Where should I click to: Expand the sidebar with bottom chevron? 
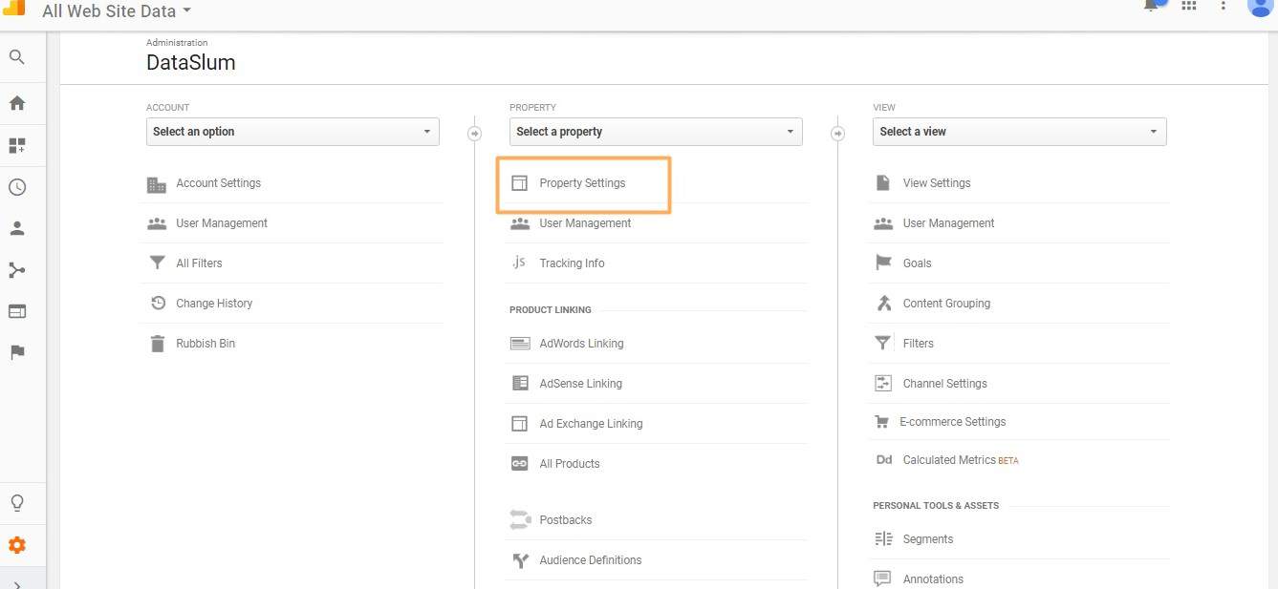pyautogui.click(x=16, y=583)
